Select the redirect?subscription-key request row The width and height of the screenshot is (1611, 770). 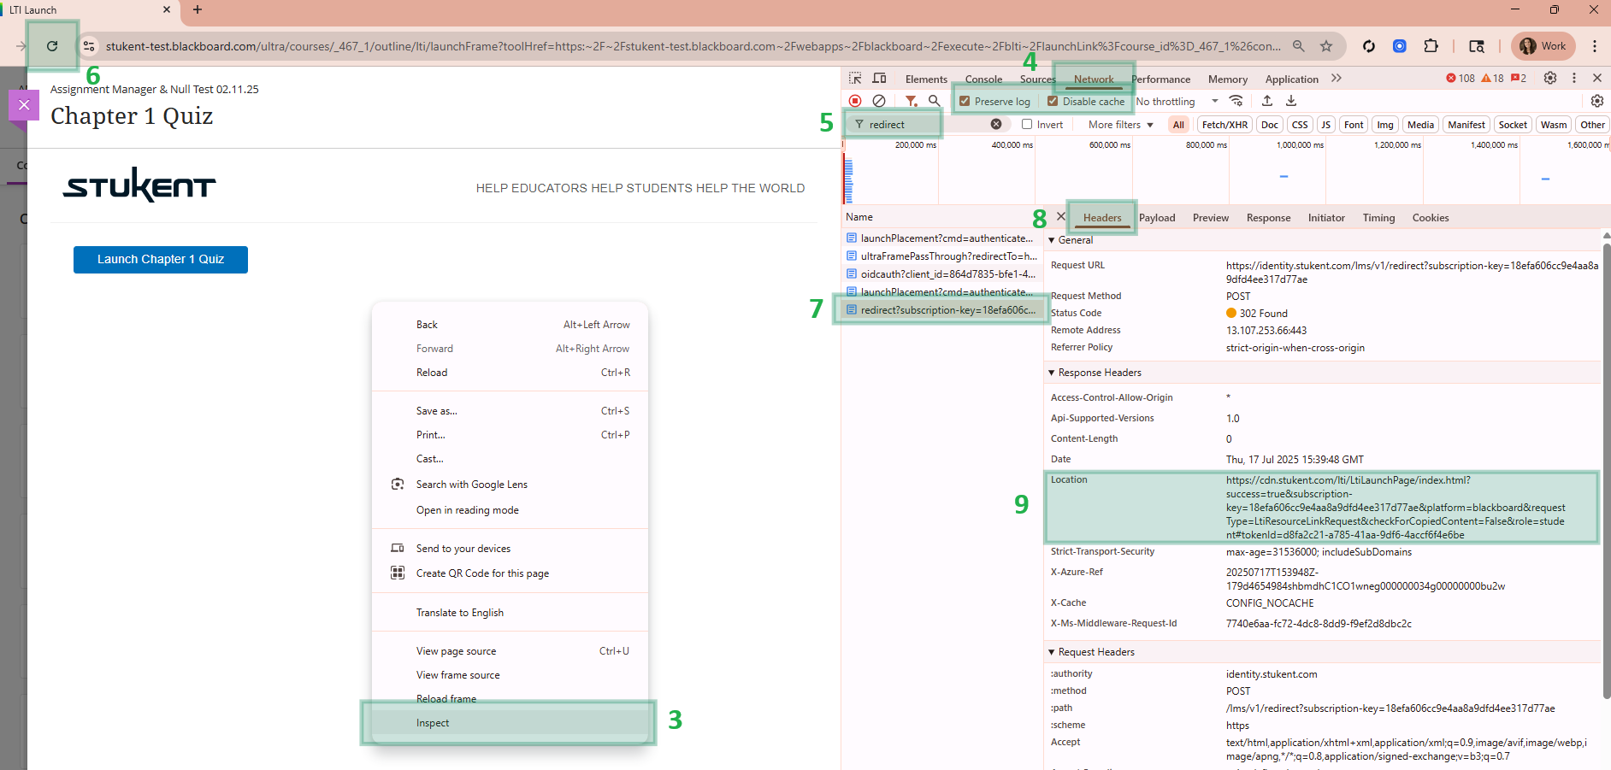941,310
